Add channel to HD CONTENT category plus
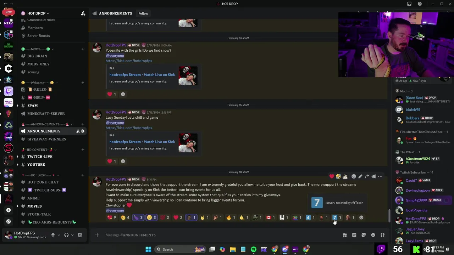The width and height of the screenshot is (454, 255). pyautogui.click(x=83, y=150)
